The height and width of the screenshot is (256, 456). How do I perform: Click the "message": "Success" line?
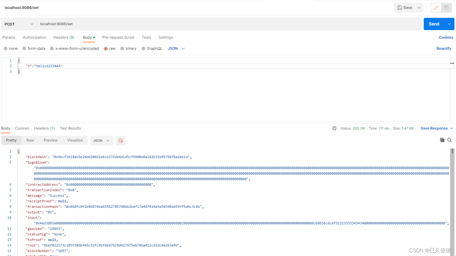point(47,196)
